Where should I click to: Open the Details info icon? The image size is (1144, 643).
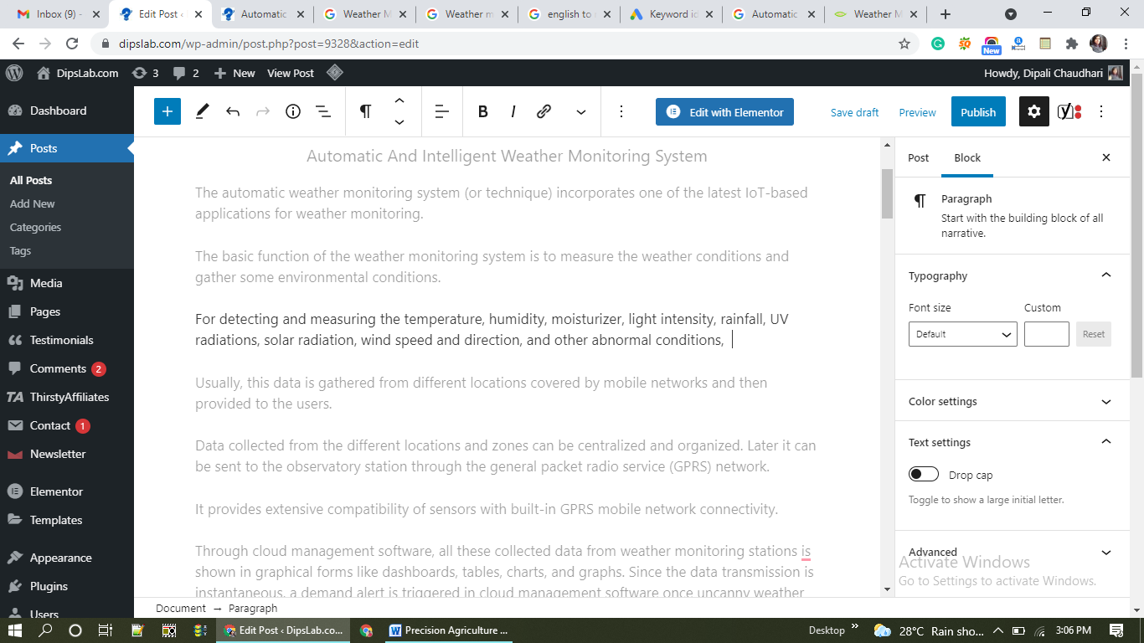(293, 111)
